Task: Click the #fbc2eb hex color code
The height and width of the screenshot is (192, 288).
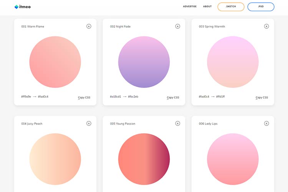Action: (x=133, y=97)
